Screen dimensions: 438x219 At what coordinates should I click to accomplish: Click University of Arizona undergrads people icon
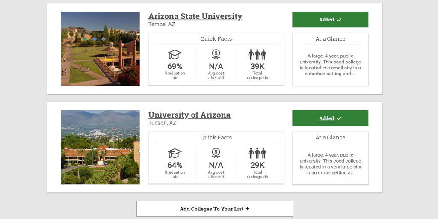[x=257, y=154]
